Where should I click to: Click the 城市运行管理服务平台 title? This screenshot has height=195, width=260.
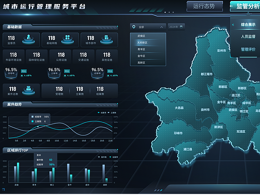[44, 6]
